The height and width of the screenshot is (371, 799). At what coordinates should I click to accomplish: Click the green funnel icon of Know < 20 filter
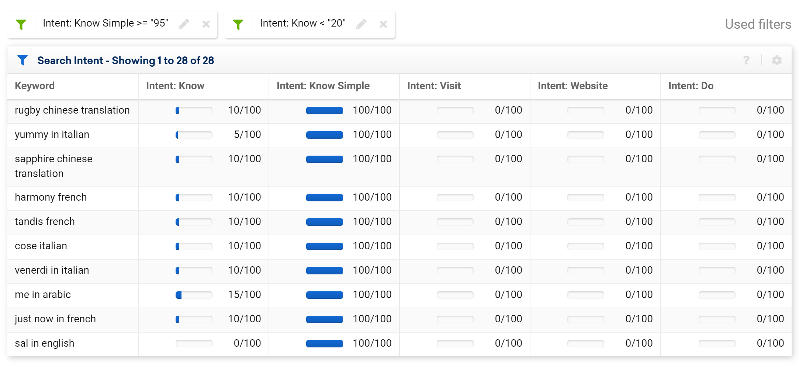click(x=238, y=24)
